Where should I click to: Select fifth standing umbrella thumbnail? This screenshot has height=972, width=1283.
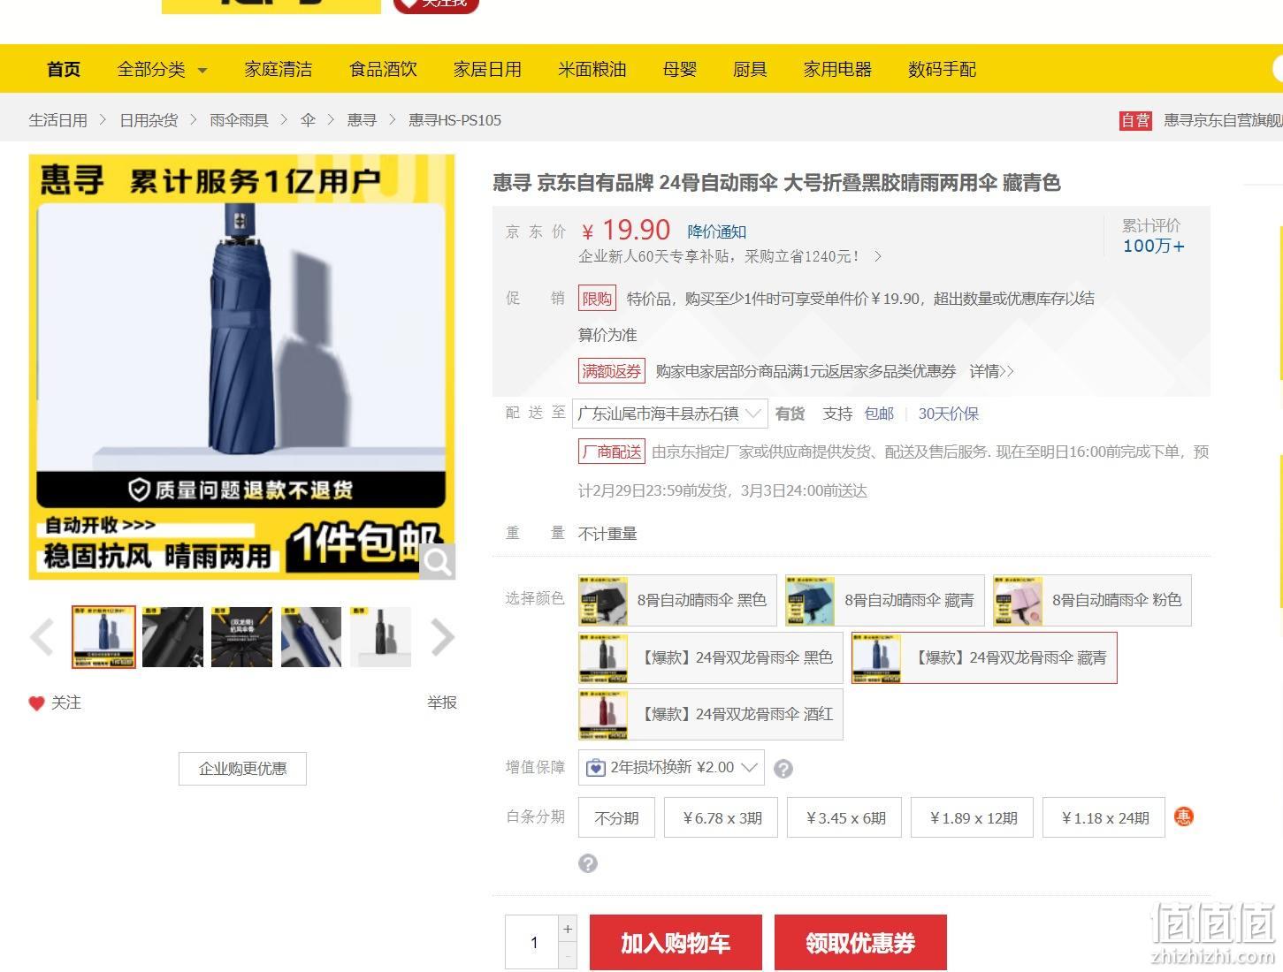(380, 637)
